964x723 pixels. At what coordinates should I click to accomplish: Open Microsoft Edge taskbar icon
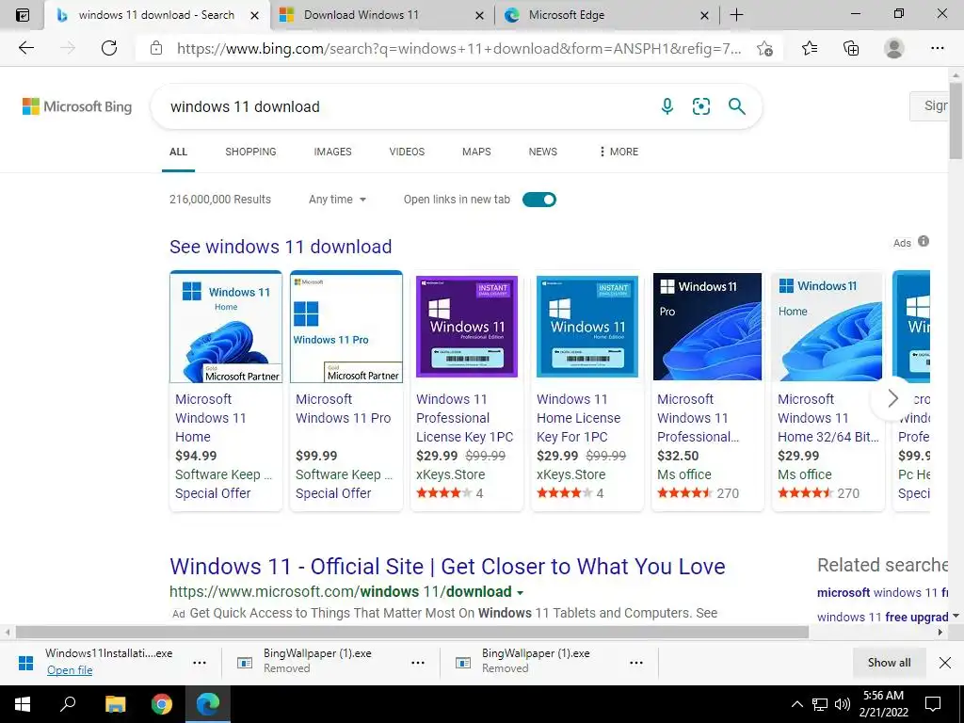pyautogui.click(x=208, y=704)
